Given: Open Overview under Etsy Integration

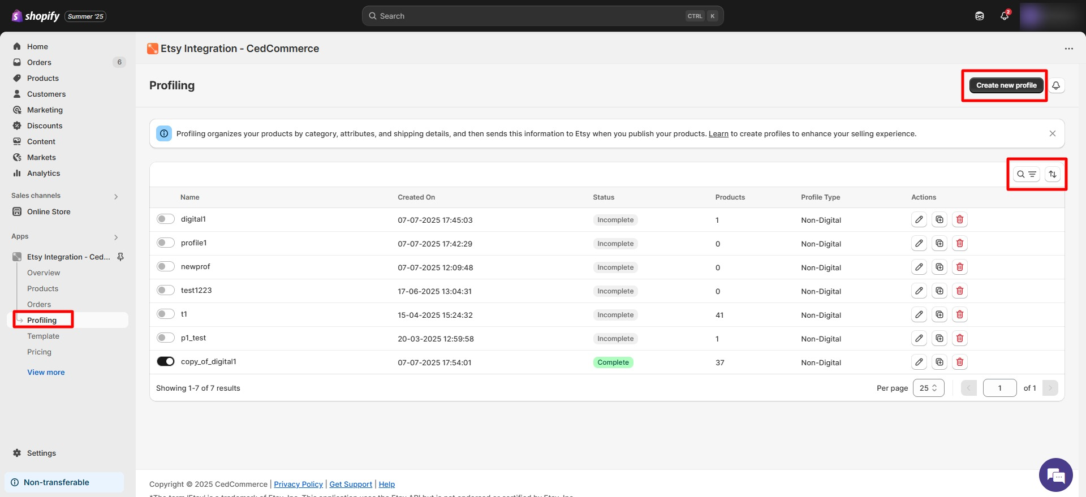Looking at the screenshot, I should pos(44,273).
